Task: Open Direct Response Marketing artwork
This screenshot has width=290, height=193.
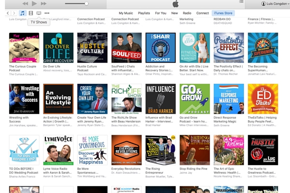Action: (229, 99)
